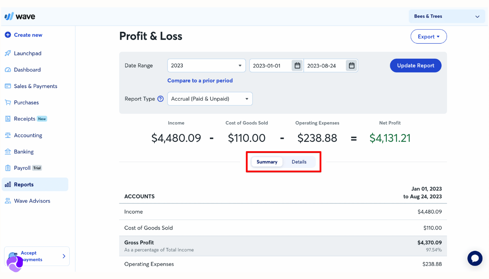Switch to Details view
This screenshot has width=489, height=279.
click(299, 162)
